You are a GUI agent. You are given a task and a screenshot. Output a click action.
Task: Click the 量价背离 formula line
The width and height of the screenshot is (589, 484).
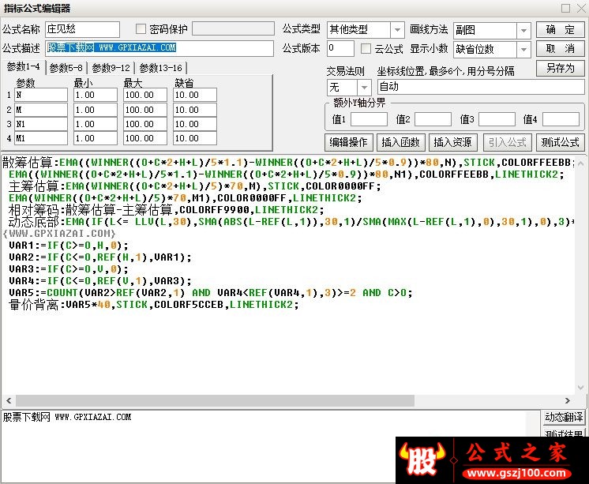click(154, 305)
